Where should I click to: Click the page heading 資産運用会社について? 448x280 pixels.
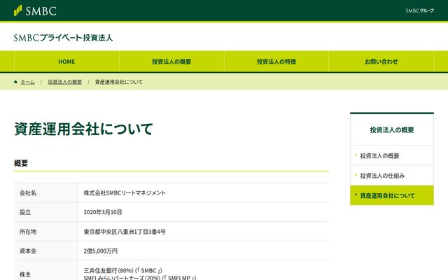point(83,129)
